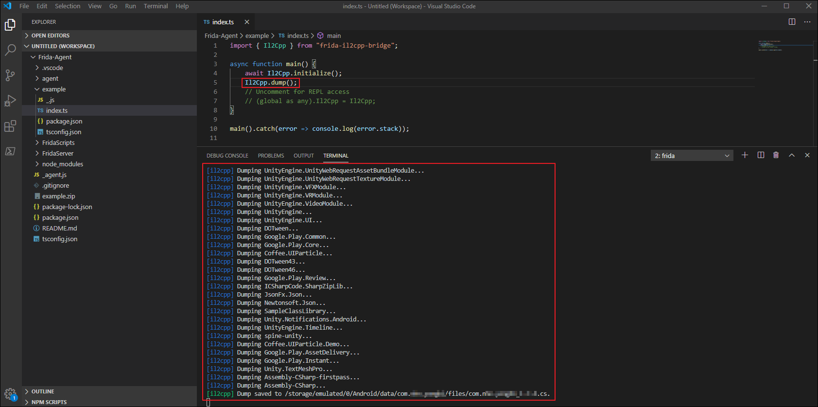Open the Help menu

pyautogui.click(x=182, y=6)
